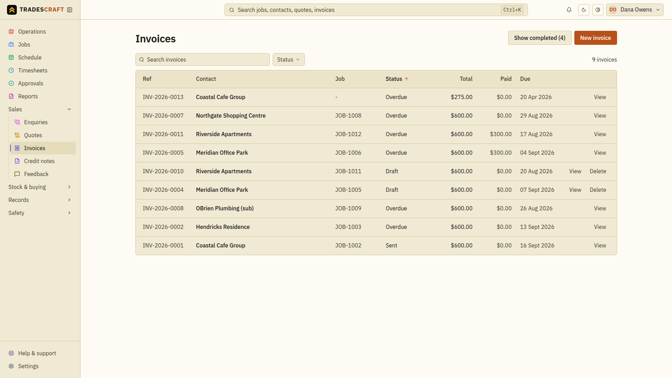Collapse the Sales section
672x378 pixels.
40,109
